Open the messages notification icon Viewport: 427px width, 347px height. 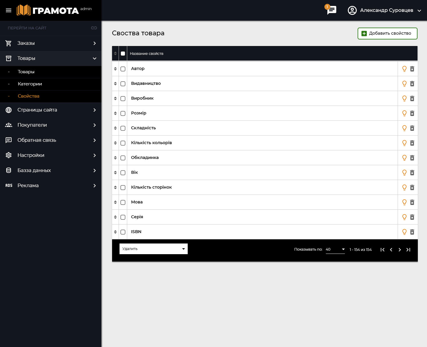[x=332, y=10]
